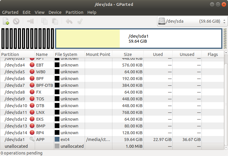Viewport: 228px width, 156px height.
Task: Click the hard disk icon in device selector
Action: point(162,21)
